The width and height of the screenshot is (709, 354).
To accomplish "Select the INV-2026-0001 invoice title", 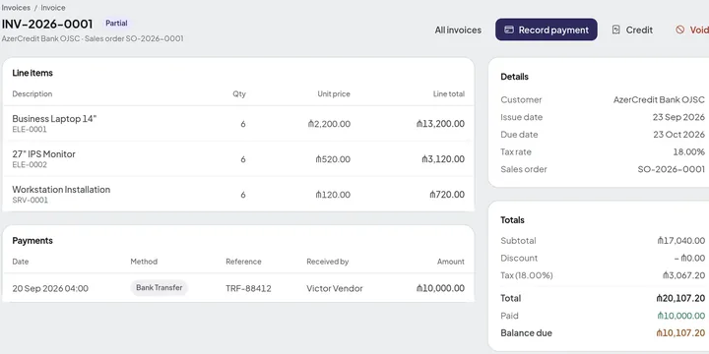I will 47,24.
